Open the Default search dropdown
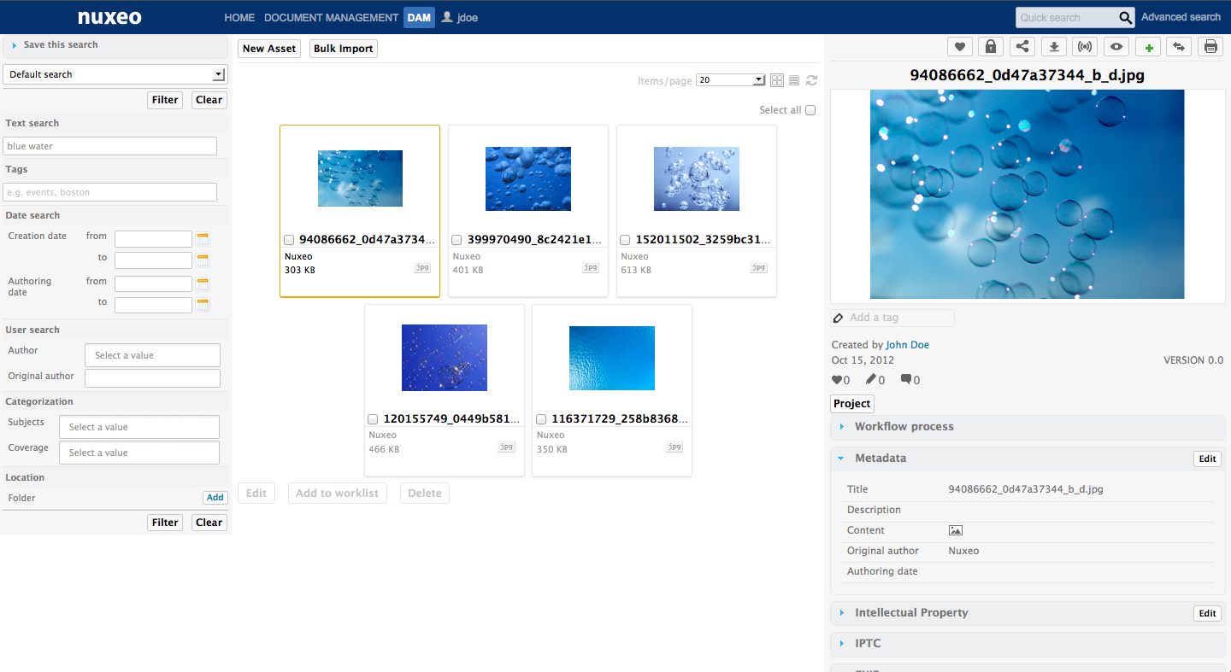Viewport: 1231px width, 672px height. [115, 74]
